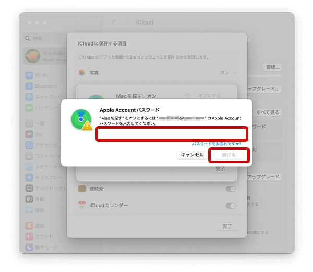Open Wi-Fi settings in sidebar
This screenshot has height=272, width=313.
coord(37,75)
